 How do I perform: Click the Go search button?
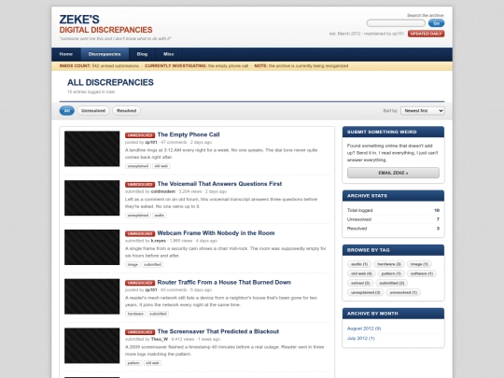436,23
